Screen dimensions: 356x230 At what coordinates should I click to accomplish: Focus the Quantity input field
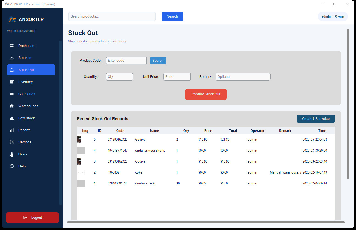click(119, 77)
